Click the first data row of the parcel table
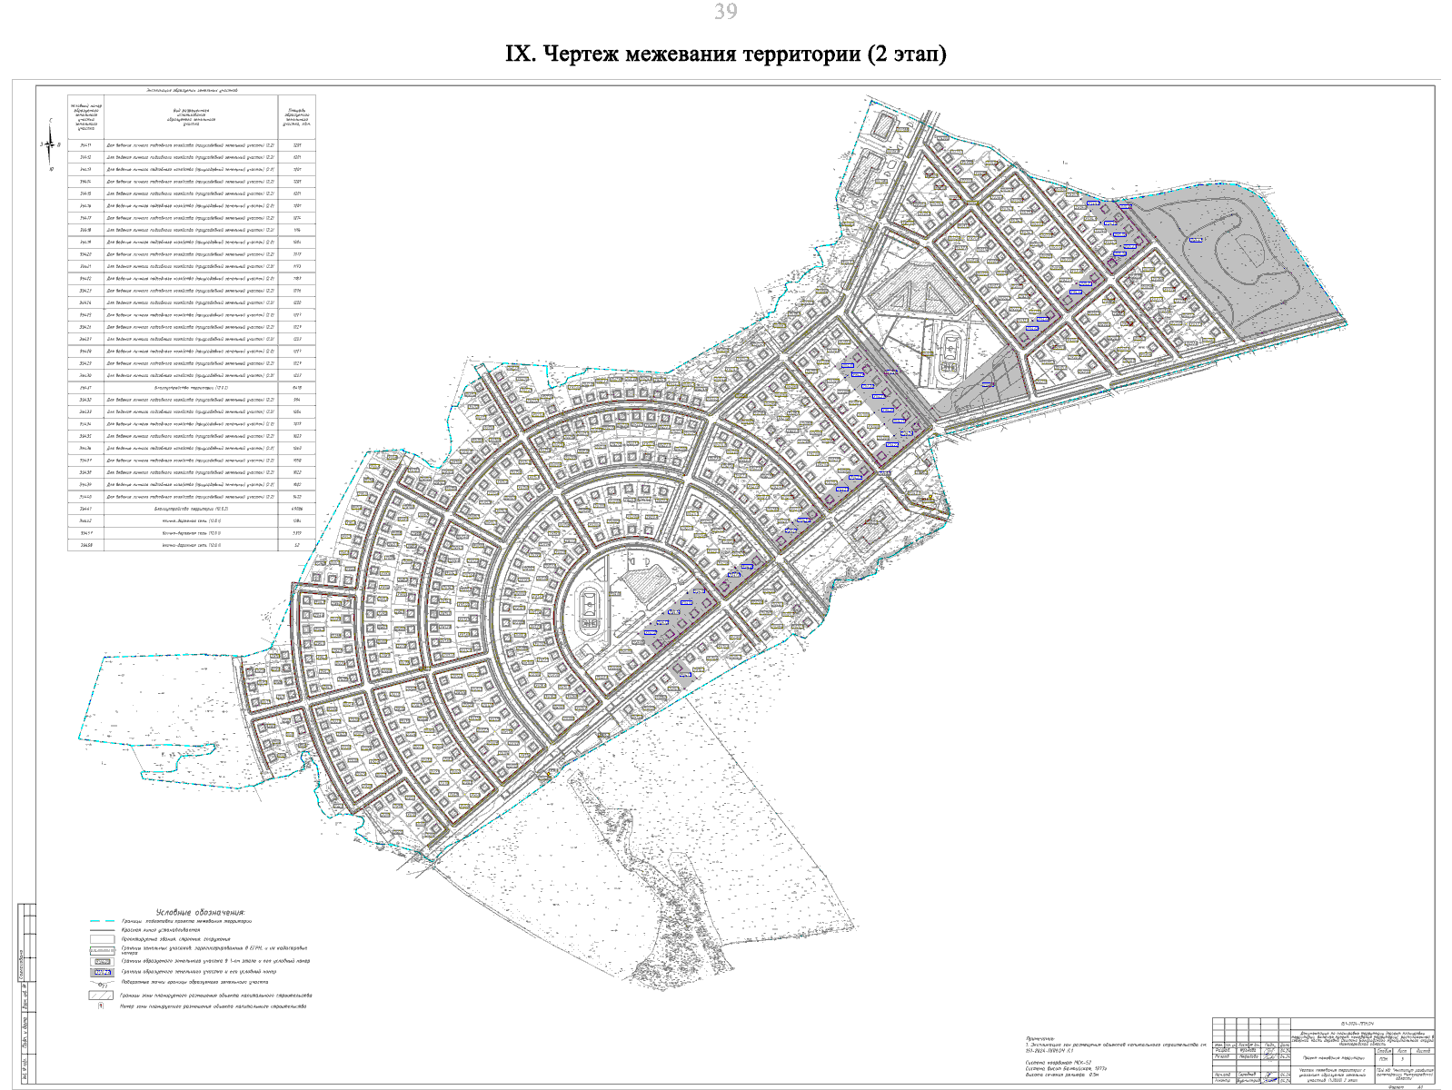The width and height of the screenshot is (1452, 1090). (x=191, y=145)
